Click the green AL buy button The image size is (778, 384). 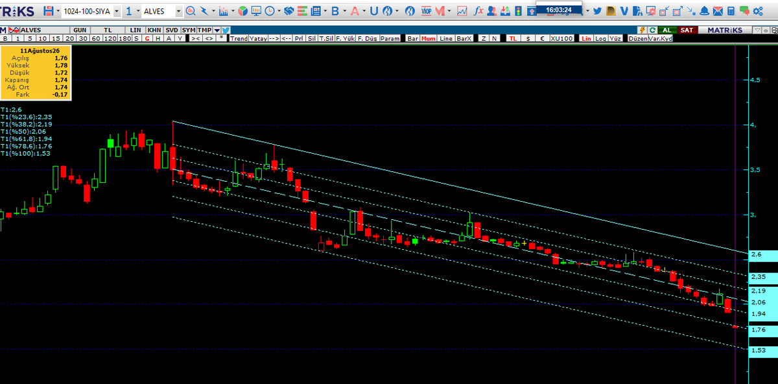pyautogui.click(x=666, y=30)
